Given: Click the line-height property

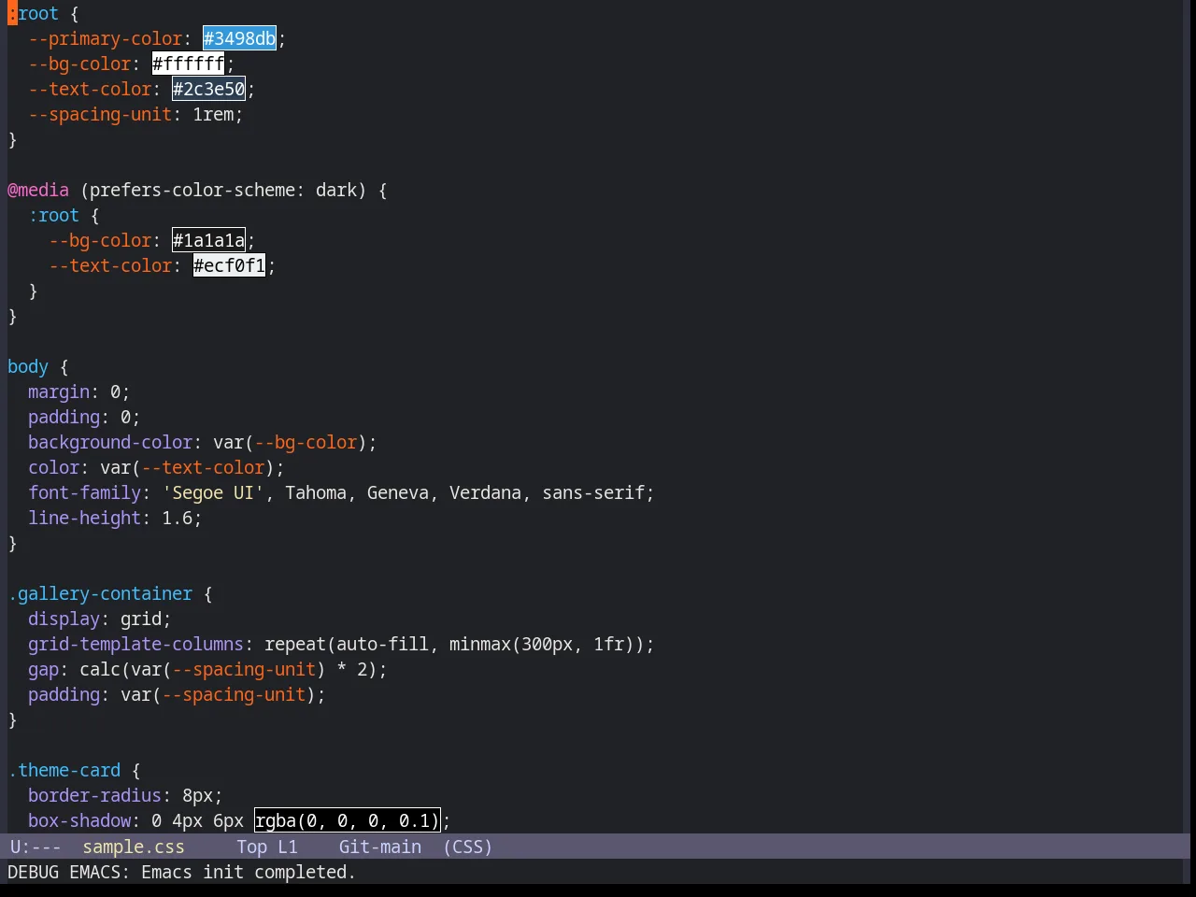Looking at the screenshot, I should pos(84,518).
